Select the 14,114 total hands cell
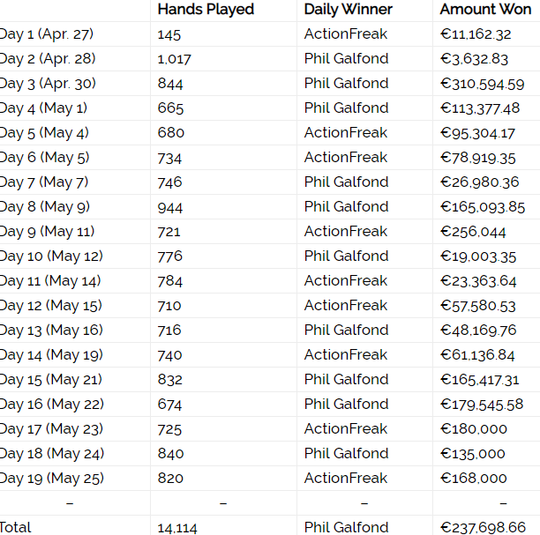Screen dimensions: 540x535 point(176,527)
